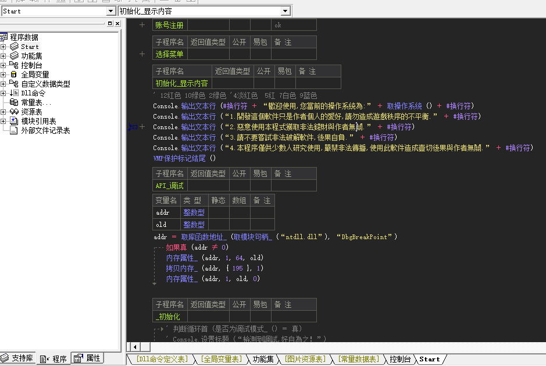Click the Dll命令 icon in tree

coord(14,93)
